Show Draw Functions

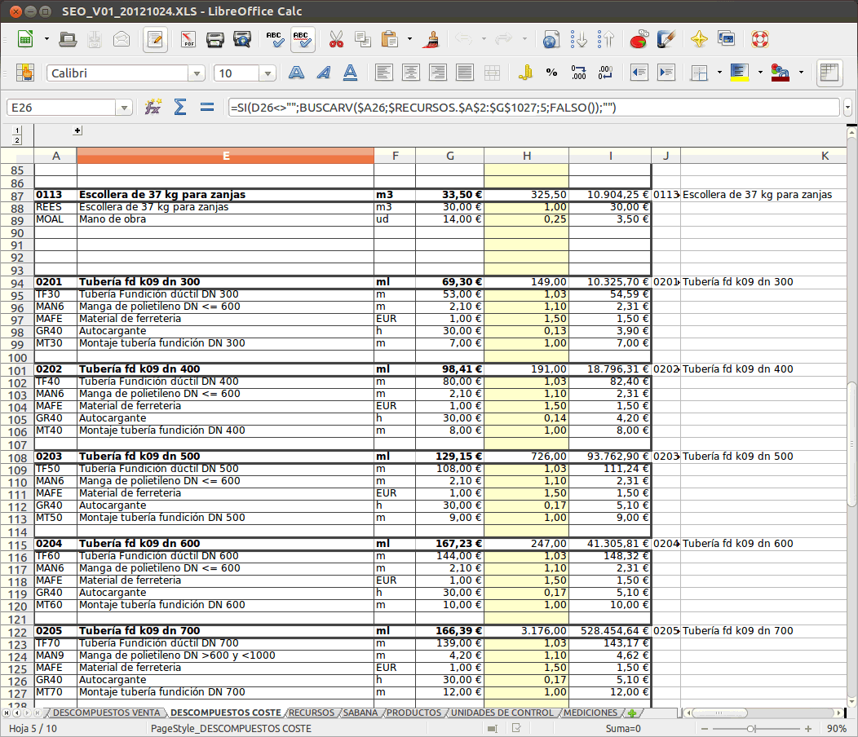pyautogui.click(x=666, y=39)
